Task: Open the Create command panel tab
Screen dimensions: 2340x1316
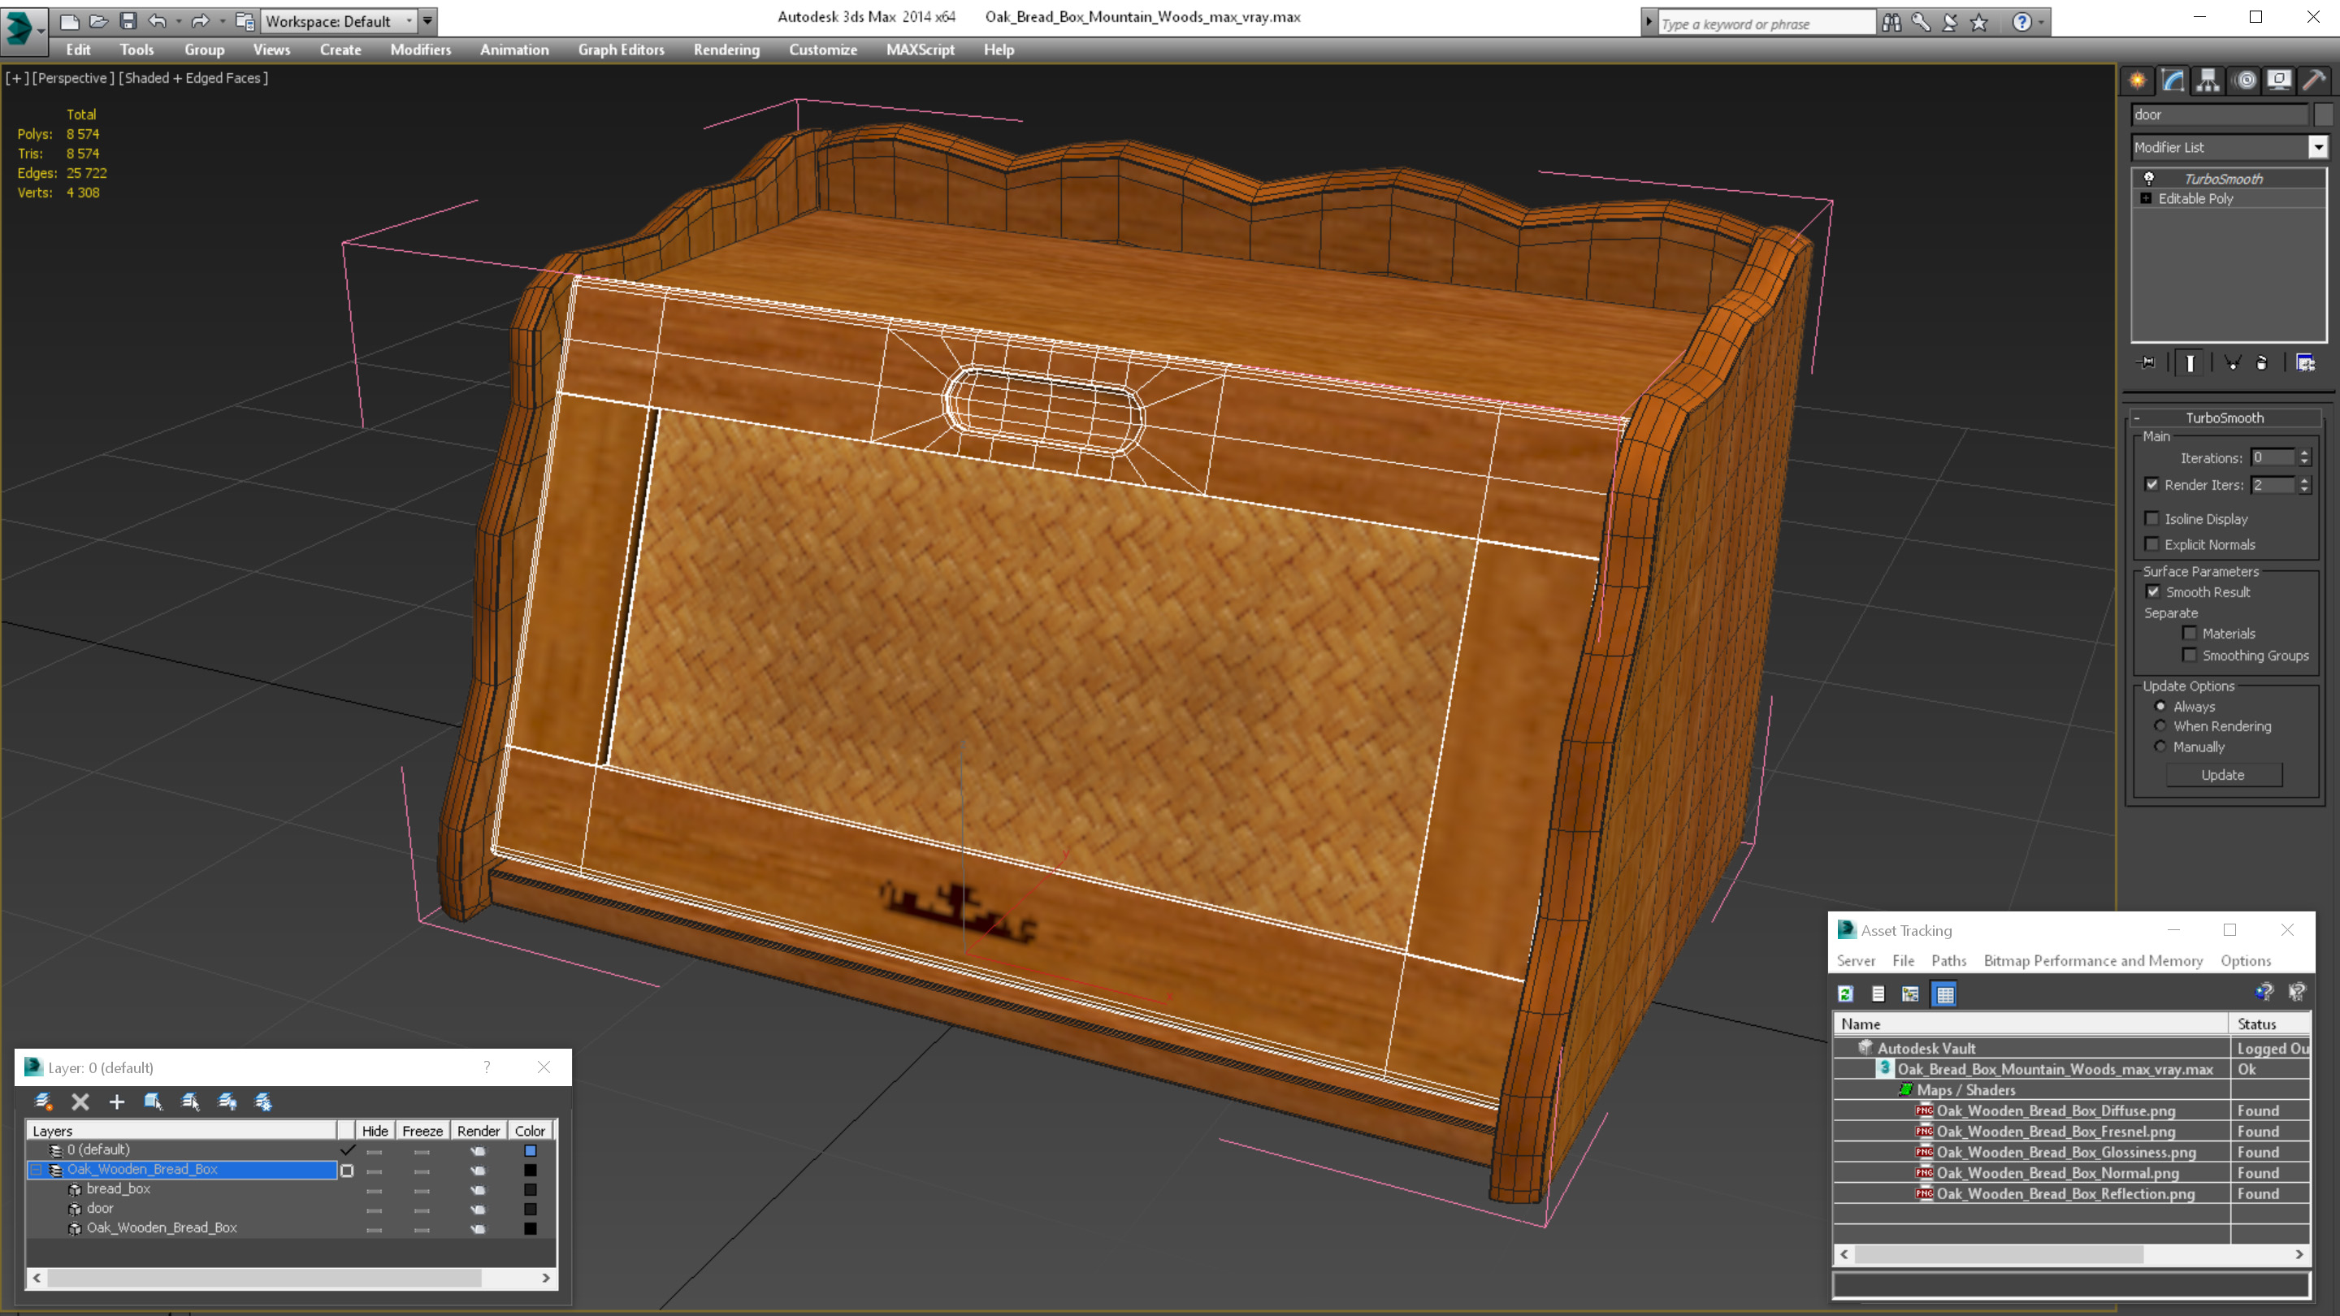Action: pyautogui.click(x=2138, y=80)
